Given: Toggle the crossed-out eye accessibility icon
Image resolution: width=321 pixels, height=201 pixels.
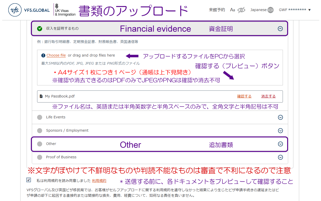Looking at the screenshot, I should pyautogui.click(x=241, y=10).
